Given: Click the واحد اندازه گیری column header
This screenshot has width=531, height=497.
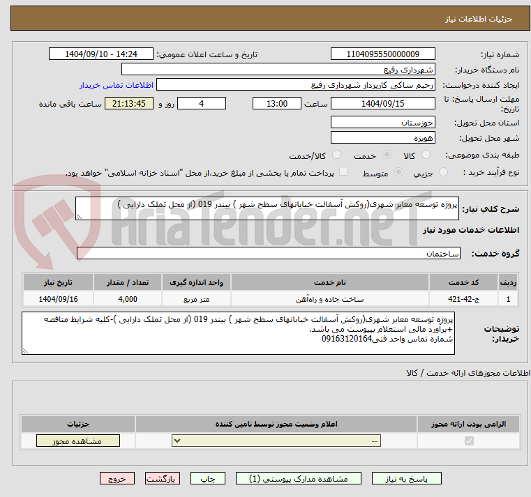Looking at the screenshot, I should click(x=196, y=282).
